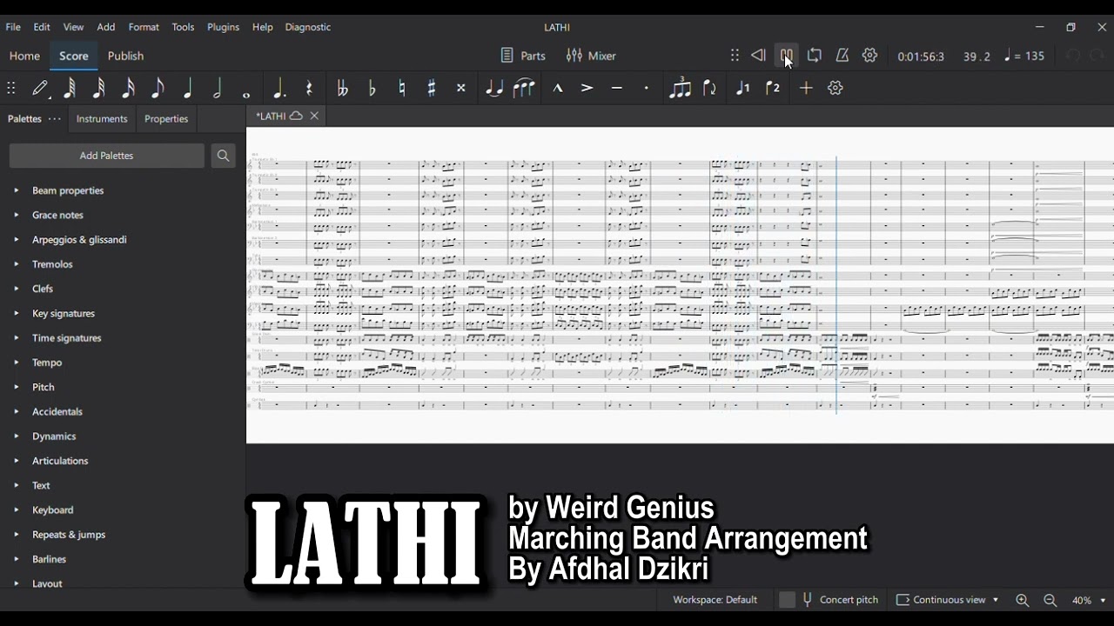This screenshot has height=626, width=1114.
Task: Switch to Voice 2
Action: 773,88
